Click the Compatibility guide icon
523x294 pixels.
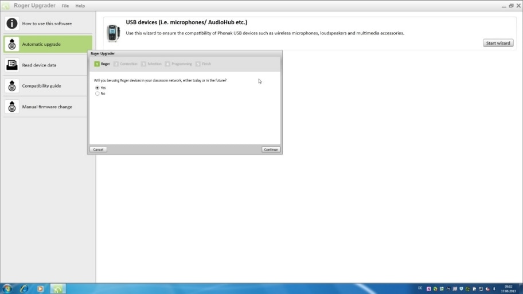point(12,86)
